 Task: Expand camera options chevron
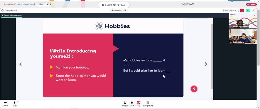9,102
